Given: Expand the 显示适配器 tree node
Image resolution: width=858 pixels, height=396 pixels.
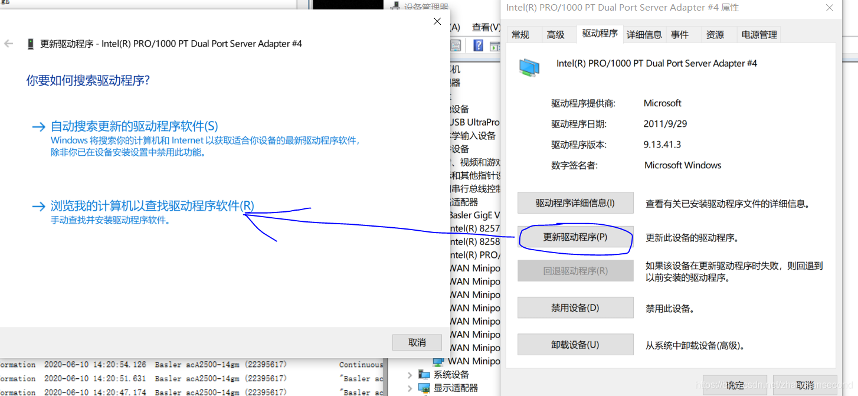Looking at the screenshot, I should point(410,388).
